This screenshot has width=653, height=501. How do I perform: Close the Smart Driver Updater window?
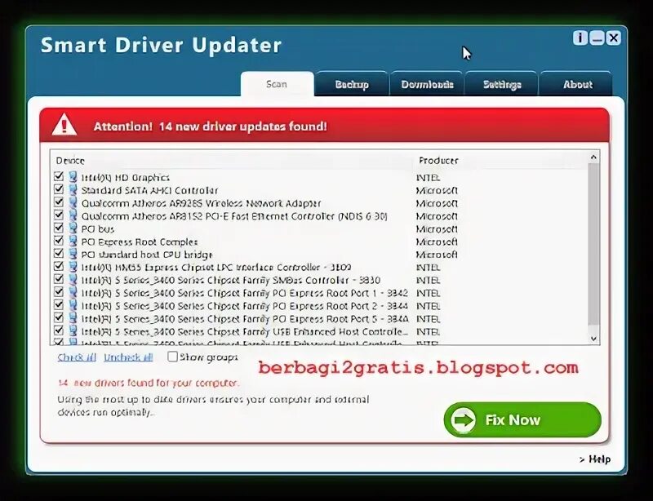tap(613, 38)
